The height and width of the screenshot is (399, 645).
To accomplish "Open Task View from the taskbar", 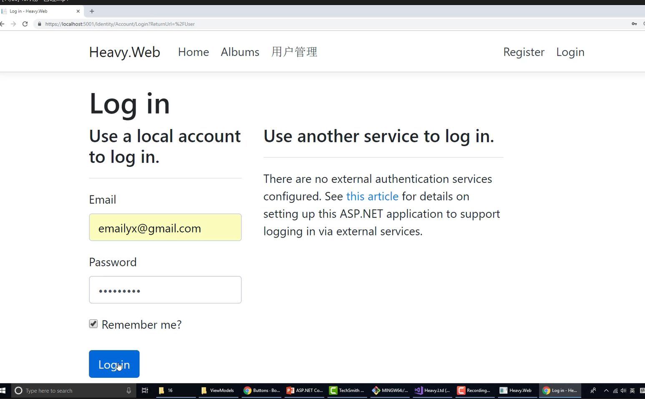I will [x=145, y=391].
